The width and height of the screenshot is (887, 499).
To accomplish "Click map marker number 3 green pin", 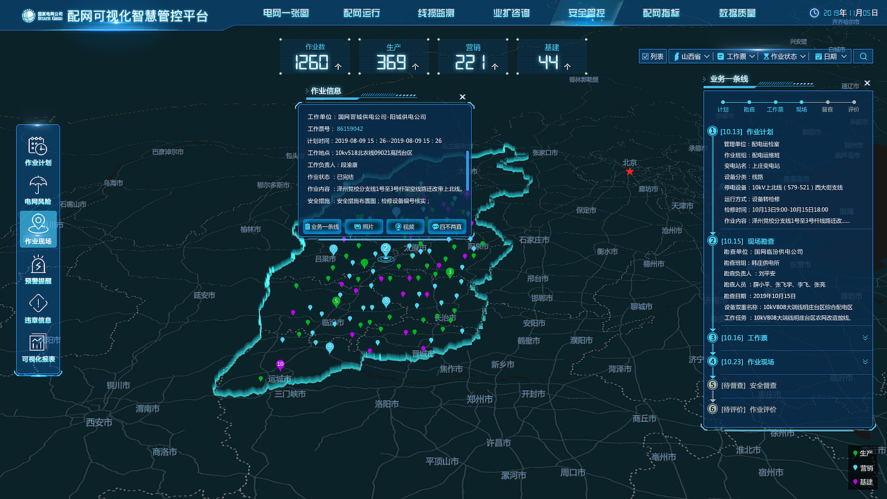I will click(x=450, y=272).
